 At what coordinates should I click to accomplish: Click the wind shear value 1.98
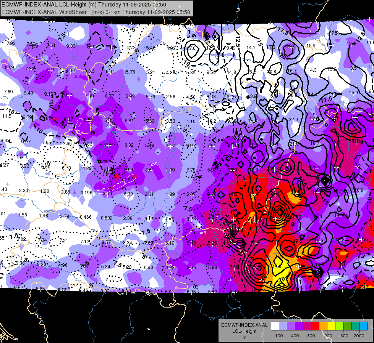tap(44, 215)
